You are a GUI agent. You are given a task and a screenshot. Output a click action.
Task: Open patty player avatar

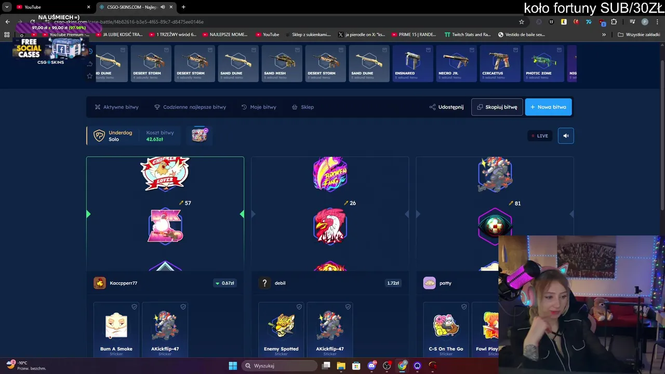tap(429, 283)
